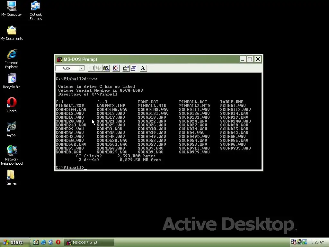
Task: Click the MS-DOS Prompt taskbar button
Action: coord(89,242)
